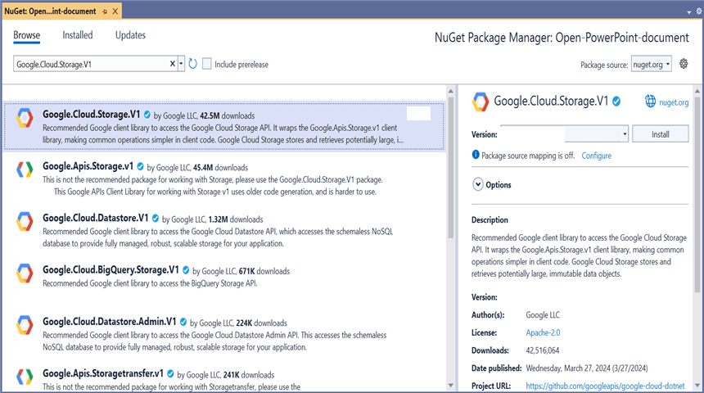704x393 pixels.
Task: Click the globe icon beside nuget.org link
Action: click(650, 102)
